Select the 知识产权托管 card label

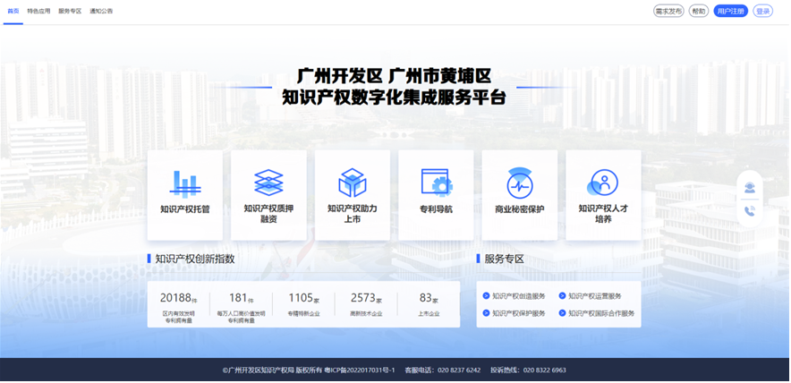pos(184,209)
